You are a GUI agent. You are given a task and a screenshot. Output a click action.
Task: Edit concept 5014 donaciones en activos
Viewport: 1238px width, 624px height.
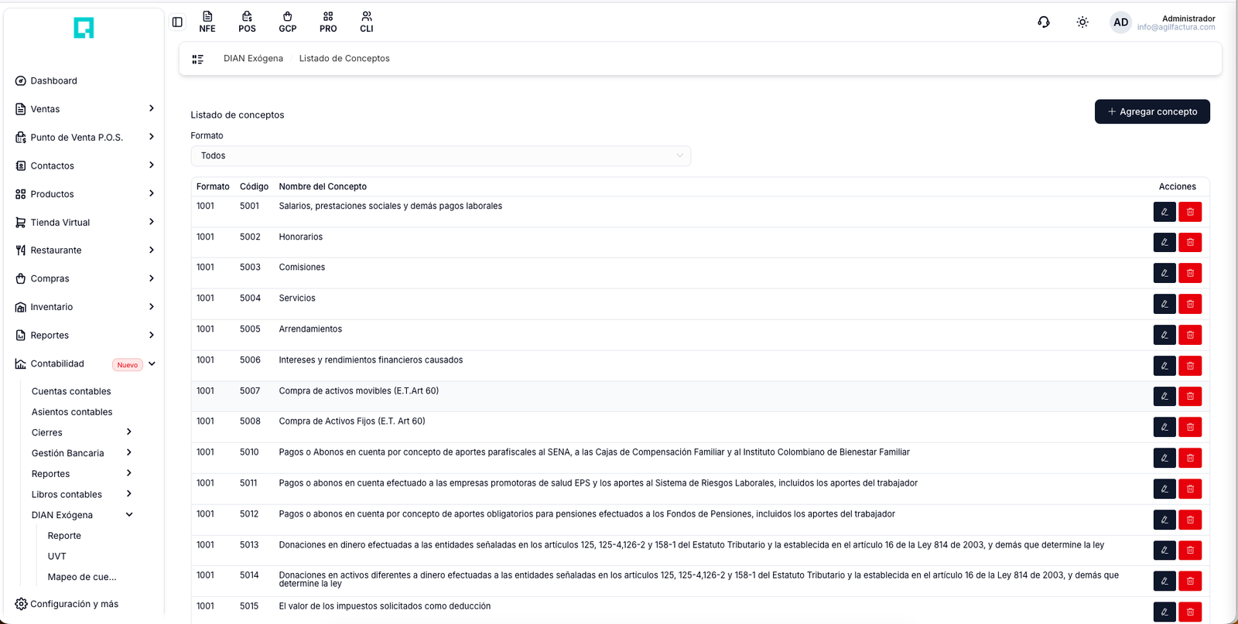(x=1164, y=581)
